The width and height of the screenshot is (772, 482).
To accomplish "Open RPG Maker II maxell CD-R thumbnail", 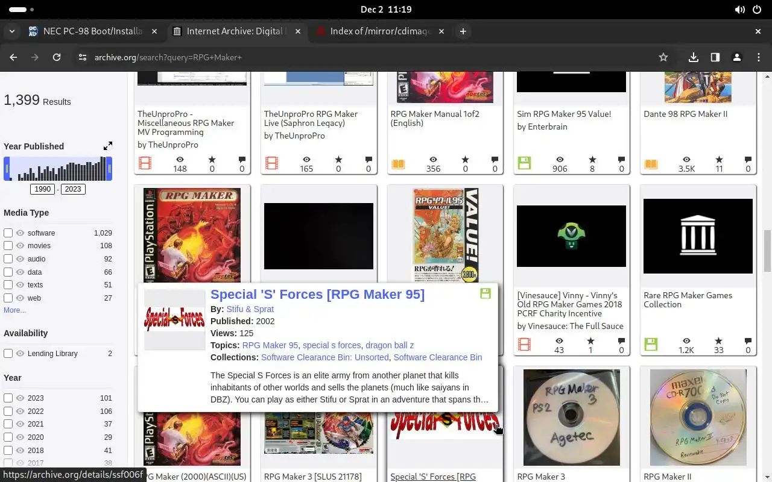I will tap(698, 418).
